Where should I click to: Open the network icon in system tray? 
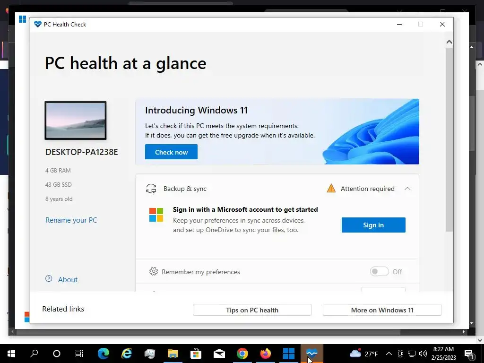[412, 354]
